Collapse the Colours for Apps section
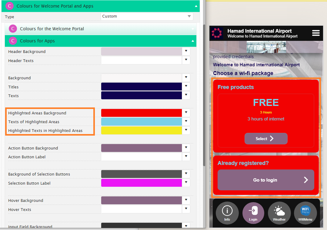Image resolution: width=327 pixels, height=230 pixels. (x=193, y=41)
